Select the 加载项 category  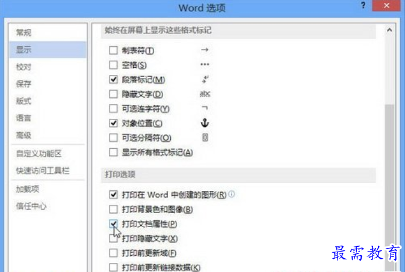[48, 189]
